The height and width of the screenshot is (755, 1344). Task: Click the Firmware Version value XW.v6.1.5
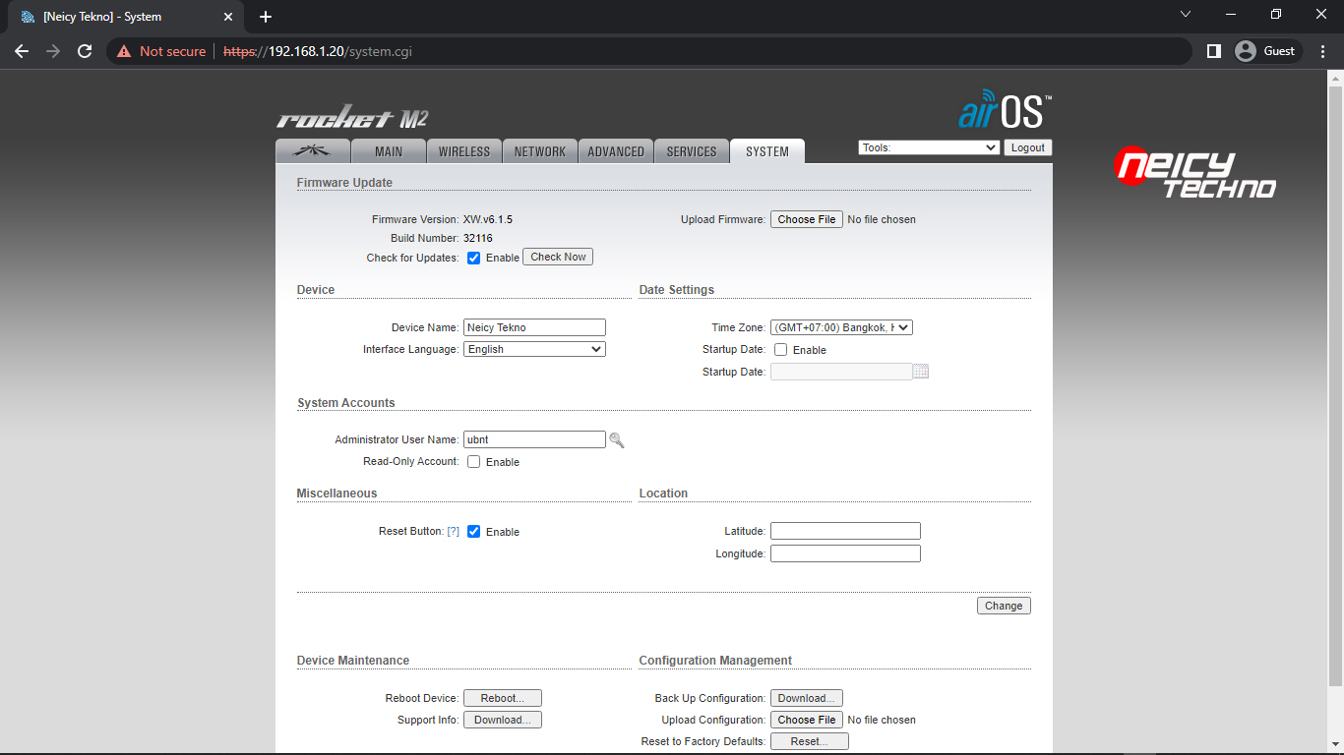click(x=488, y=219)
